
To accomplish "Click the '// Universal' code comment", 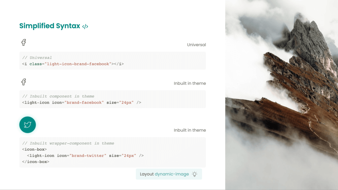I will pos(37,58).
